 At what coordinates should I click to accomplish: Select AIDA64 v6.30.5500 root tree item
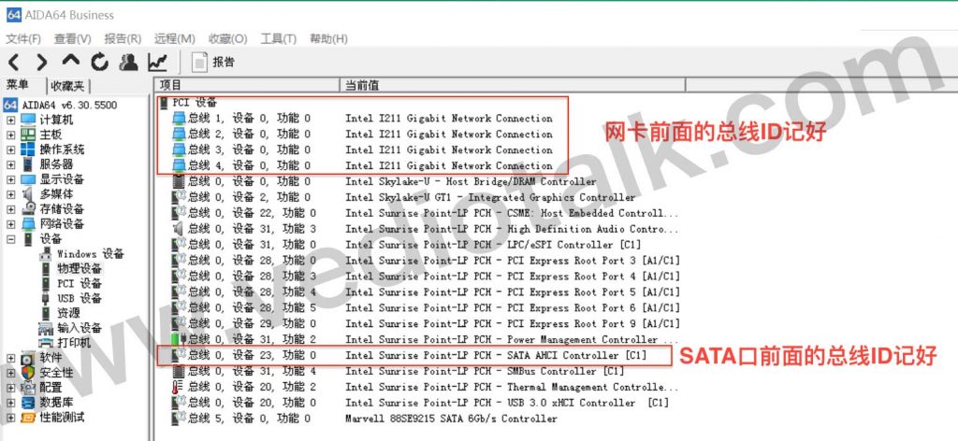point(69,105)
